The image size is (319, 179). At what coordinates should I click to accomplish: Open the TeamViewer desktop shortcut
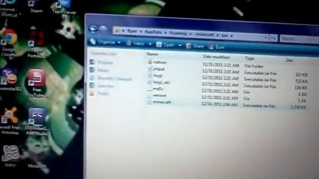coord(64,7)
